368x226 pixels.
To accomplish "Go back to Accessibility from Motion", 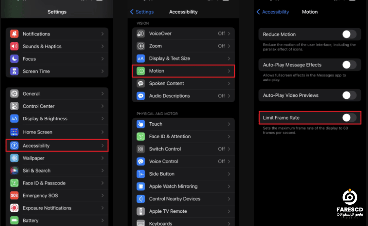I will point(273,12).
